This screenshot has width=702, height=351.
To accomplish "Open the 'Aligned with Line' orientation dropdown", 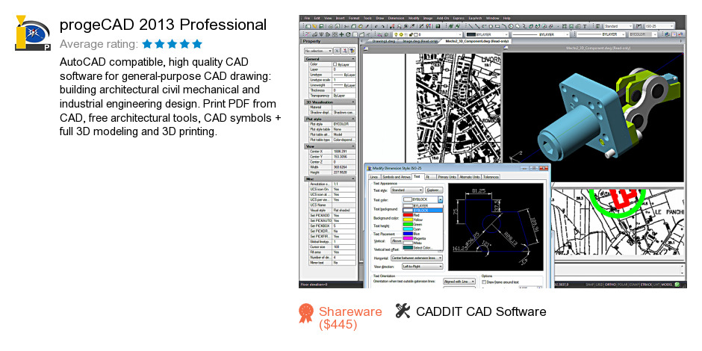I will tap(459, 282).
